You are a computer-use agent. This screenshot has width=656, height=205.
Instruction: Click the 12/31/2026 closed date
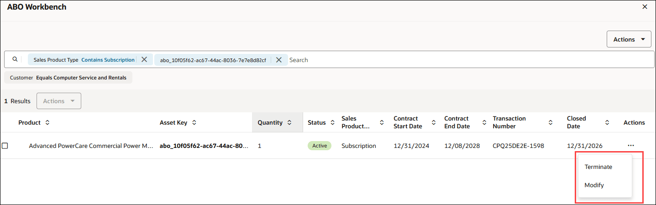(x=585, y=146)
